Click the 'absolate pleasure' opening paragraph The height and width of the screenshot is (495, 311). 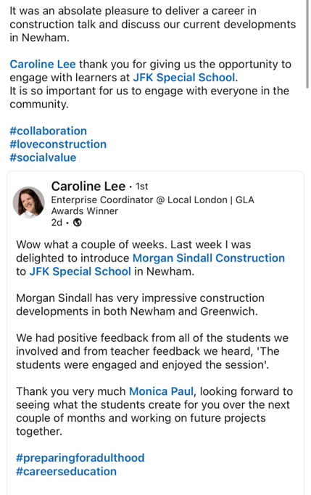[x=153, y=24]
